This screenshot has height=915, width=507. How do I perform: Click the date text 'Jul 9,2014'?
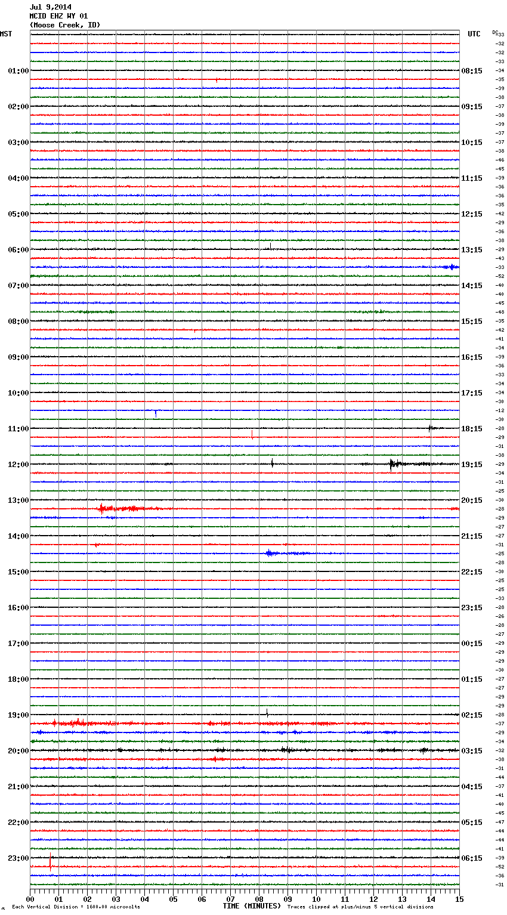[51, 7]
